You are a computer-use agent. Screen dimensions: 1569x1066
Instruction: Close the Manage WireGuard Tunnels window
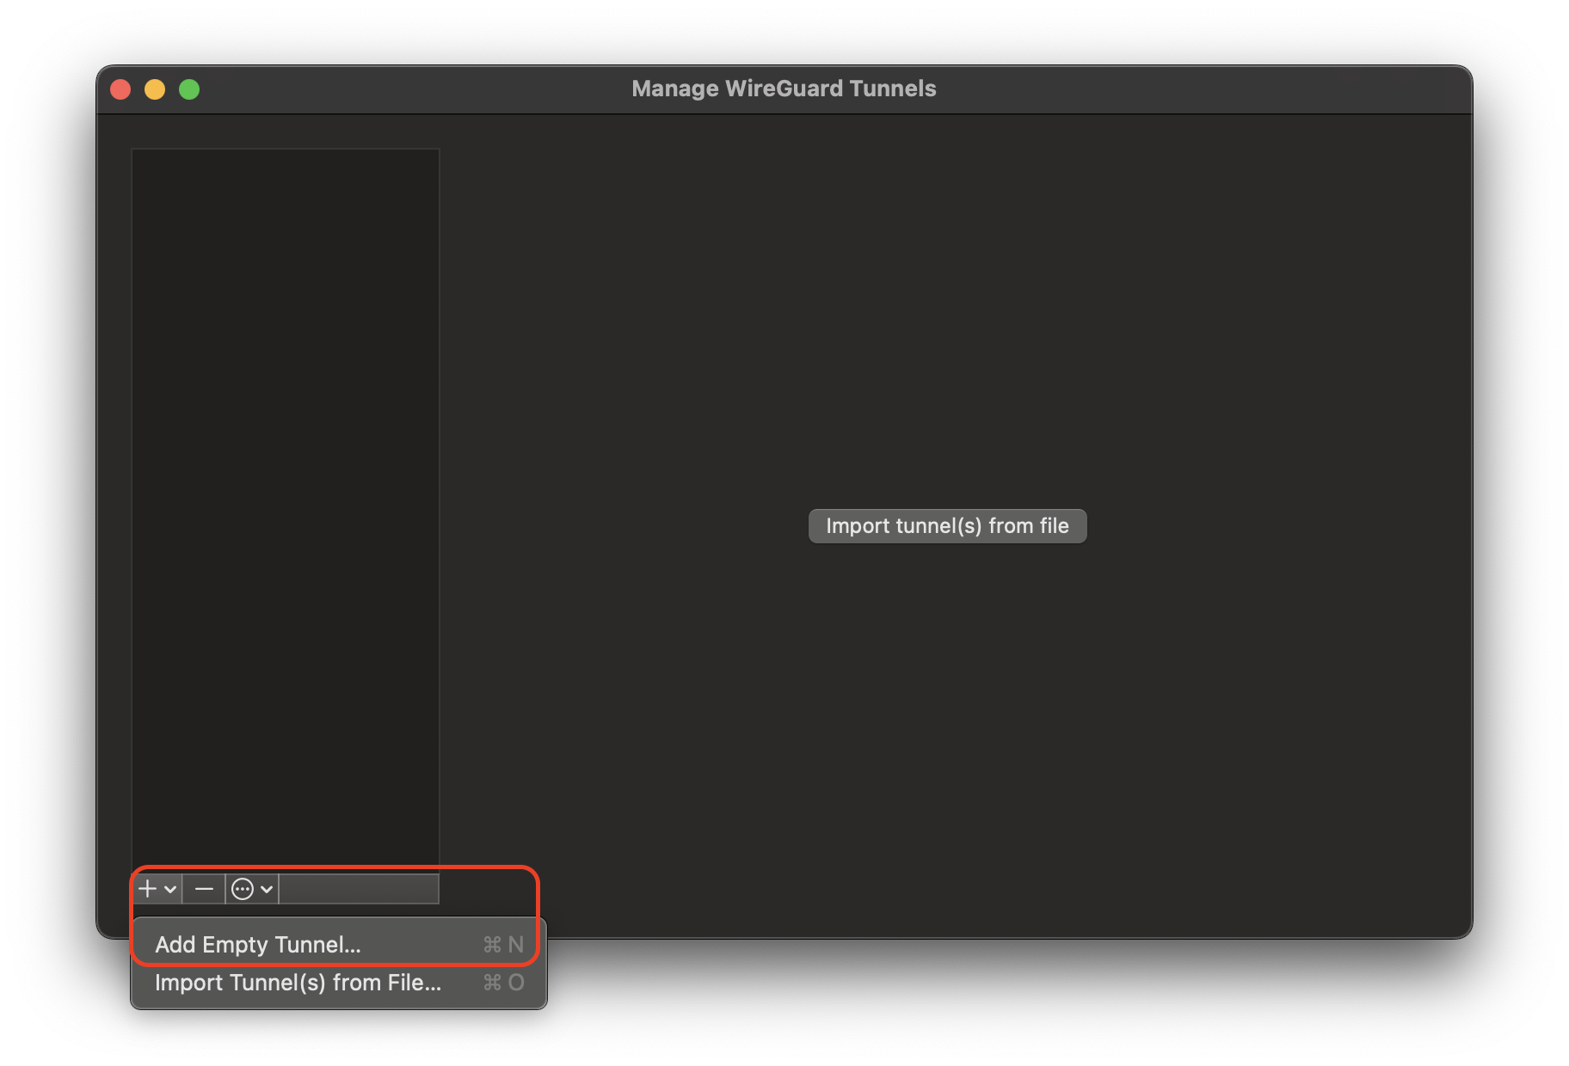click(x=121, y=89)
